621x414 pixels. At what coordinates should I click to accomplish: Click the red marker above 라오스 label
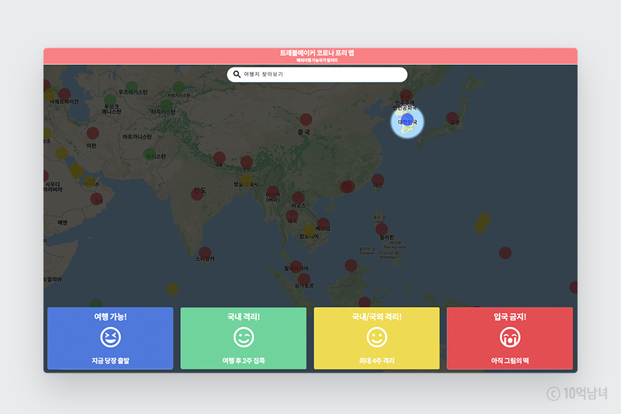[299, 198]
